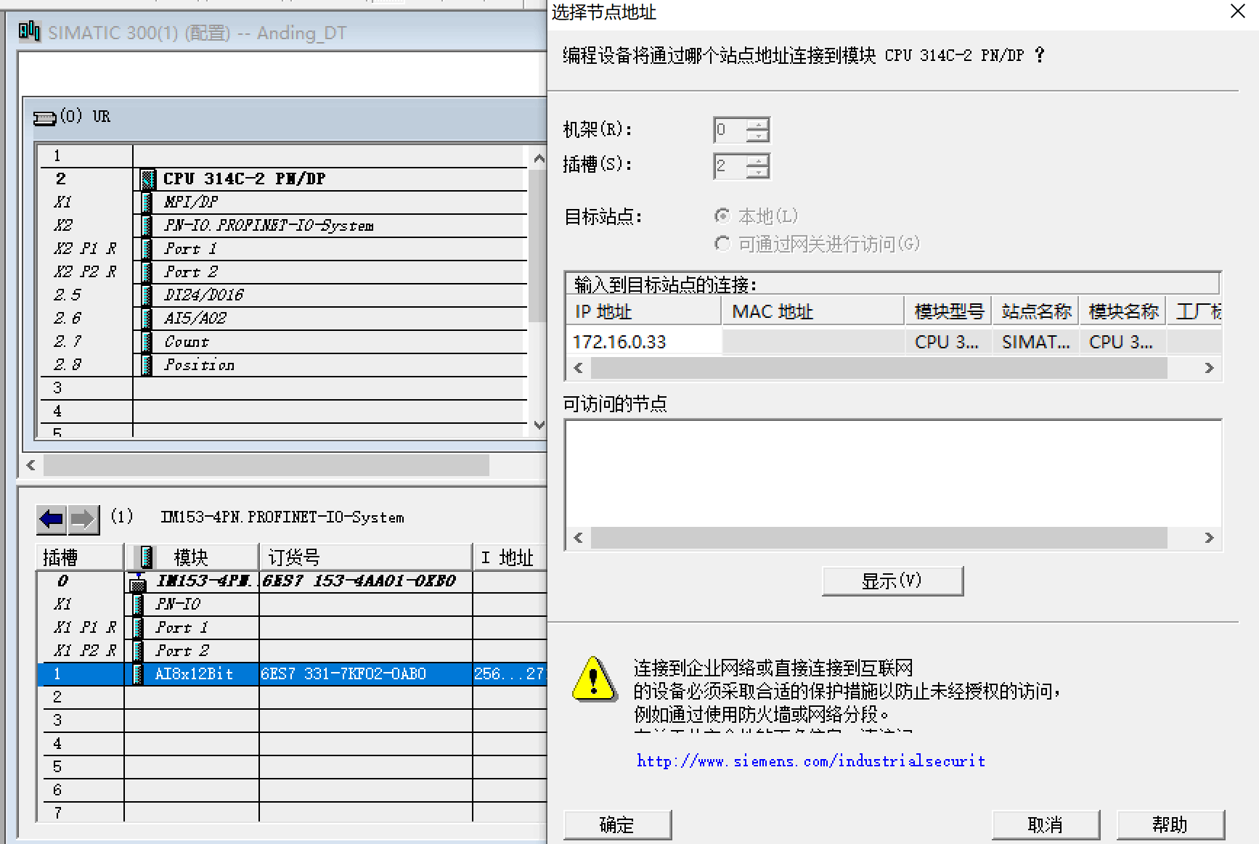This screenshot has width=1259, height=844.
Task: Increase the Slot (S) spinner value
Action: pyautogui.click(x=757, y=160)
